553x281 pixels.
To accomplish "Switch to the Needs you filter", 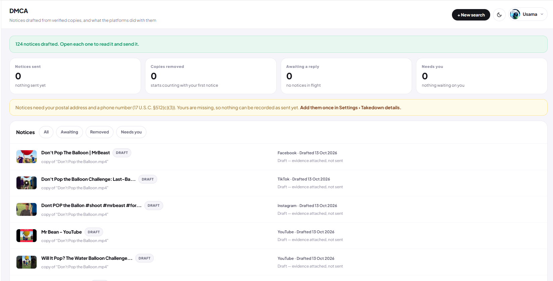I will (x=131, y=132).
